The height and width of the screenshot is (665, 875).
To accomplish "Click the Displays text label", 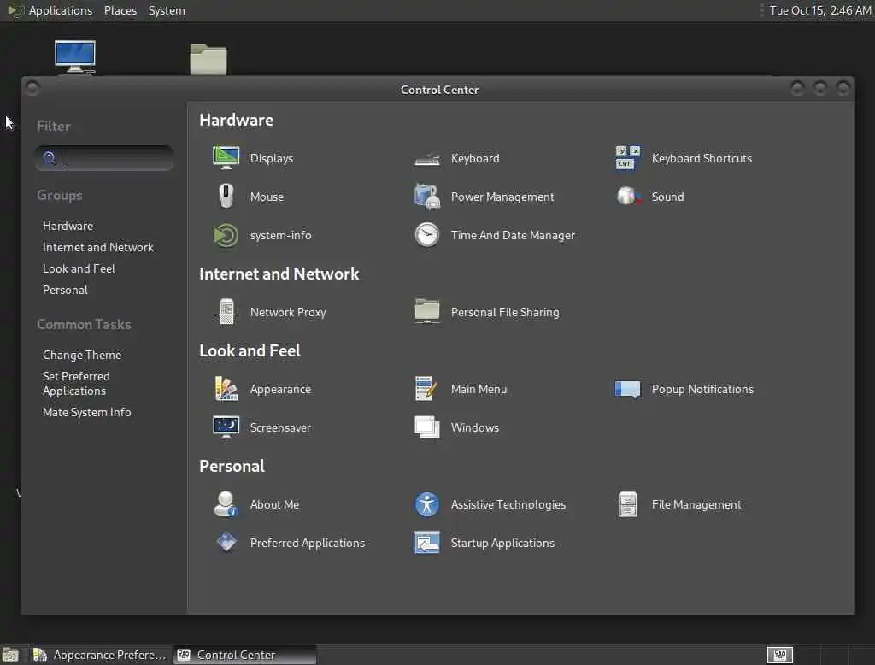I will [x=272, y=159].
